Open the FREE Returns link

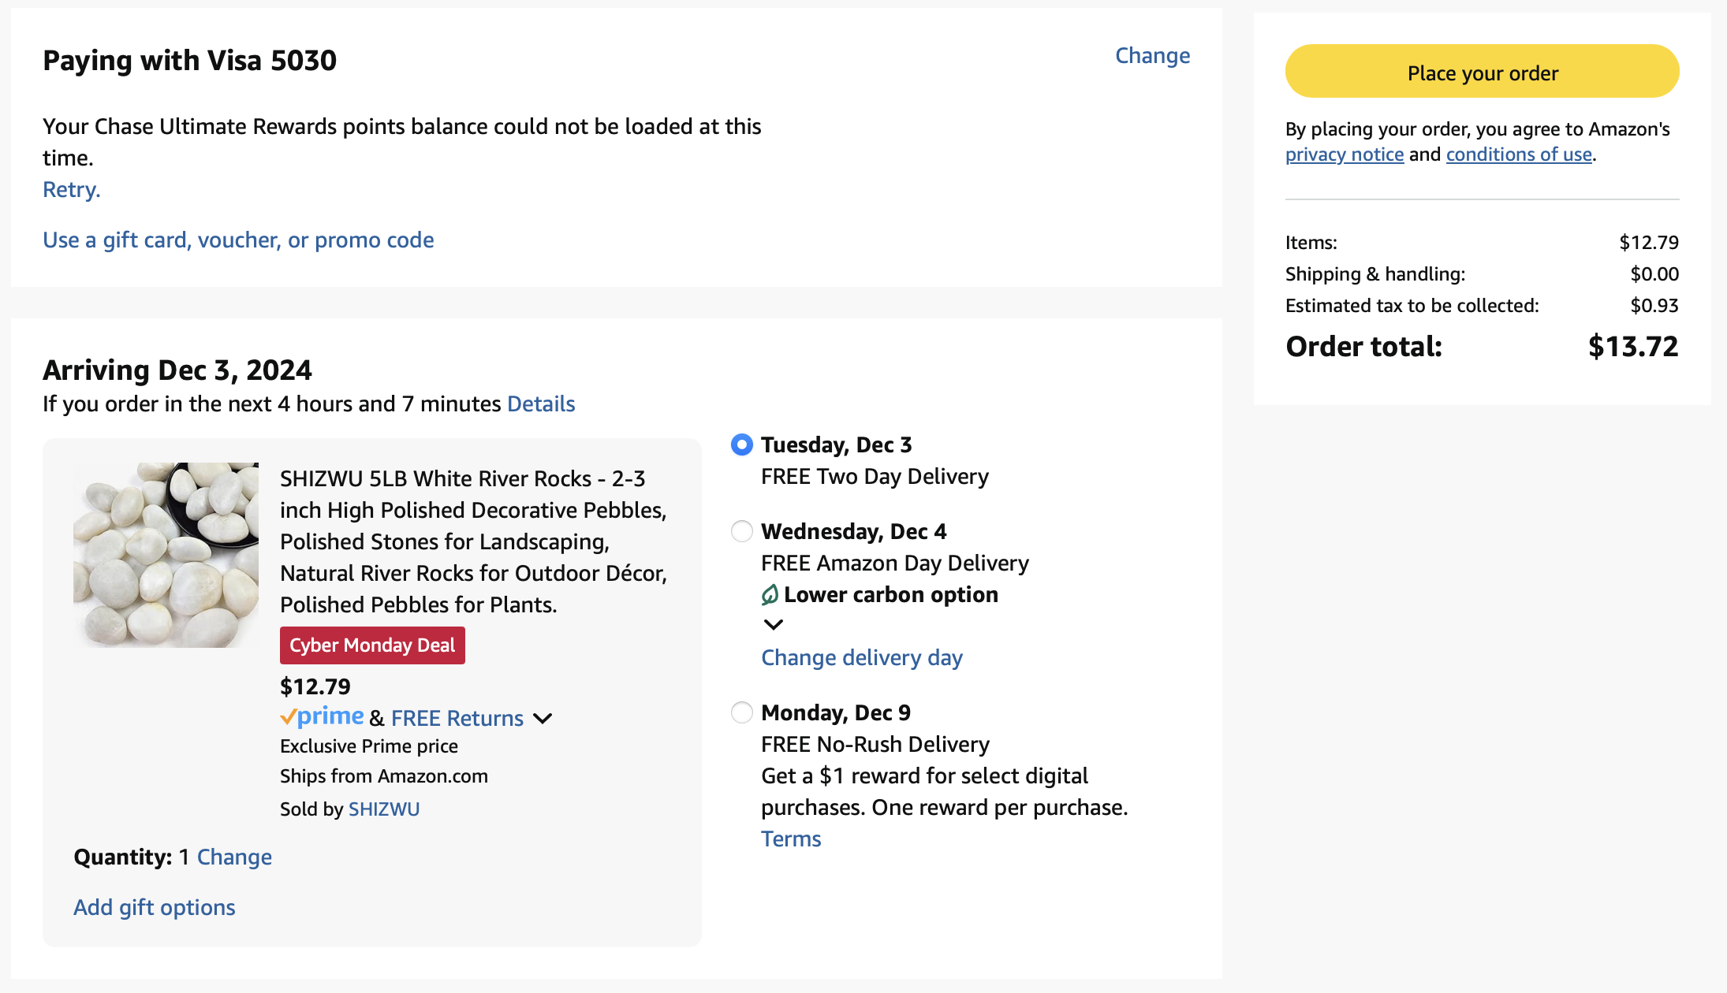(457, 719)
